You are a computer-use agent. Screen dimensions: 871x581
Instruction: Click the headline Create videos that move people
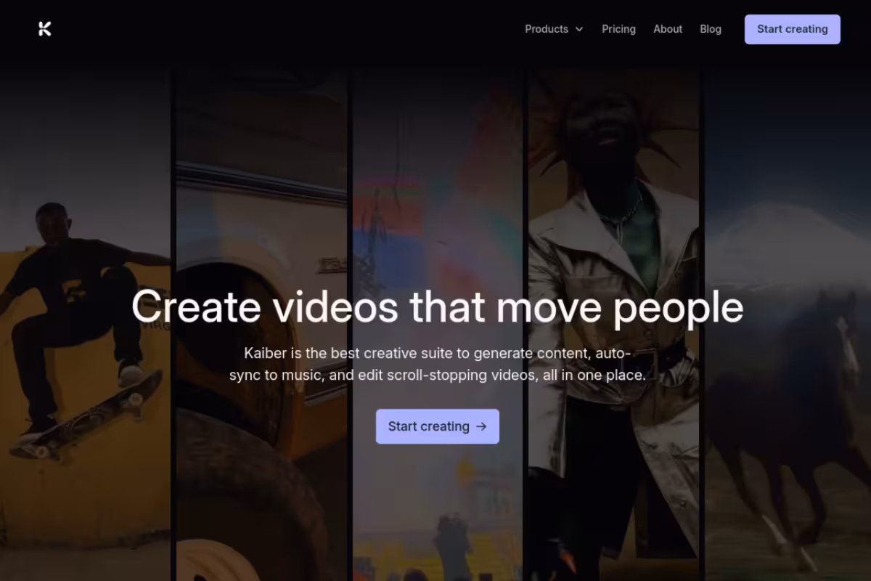(437, 306)
